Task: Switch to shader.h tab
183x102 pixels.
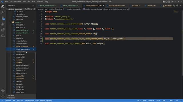Action: pyautogui.click(x=136, y=6)
